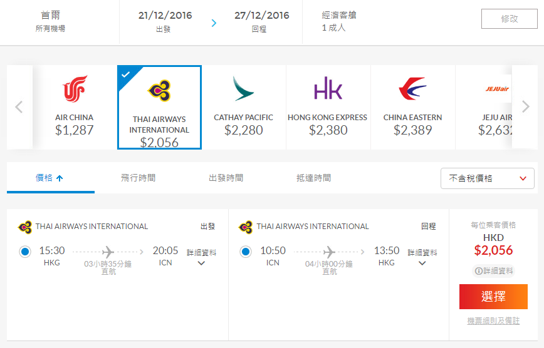Sort by 價格 price tab
Screen dimensions: 544x348
51,178
